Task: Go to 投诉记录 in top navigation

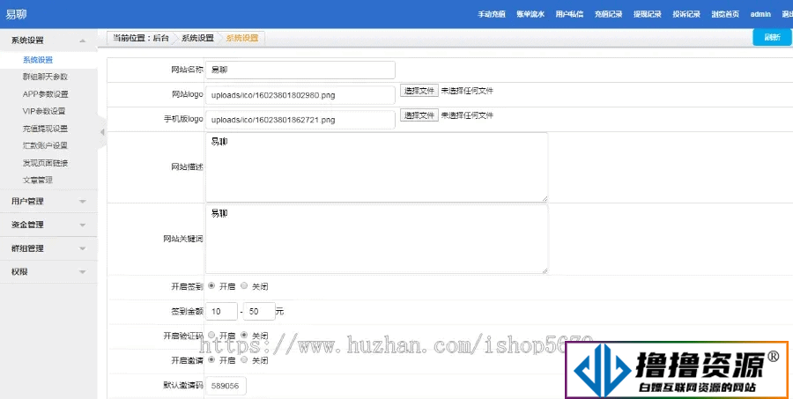Action: 686,14
